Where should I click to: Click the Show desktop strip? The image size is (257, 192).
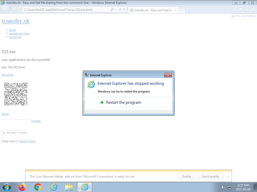click(255, 187)
